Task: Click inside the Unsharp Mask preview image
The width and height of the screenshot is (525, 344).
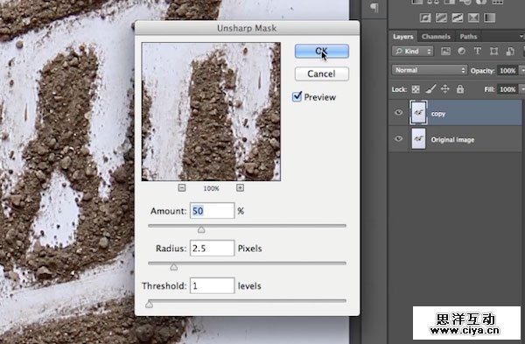Action: (211, 111)
